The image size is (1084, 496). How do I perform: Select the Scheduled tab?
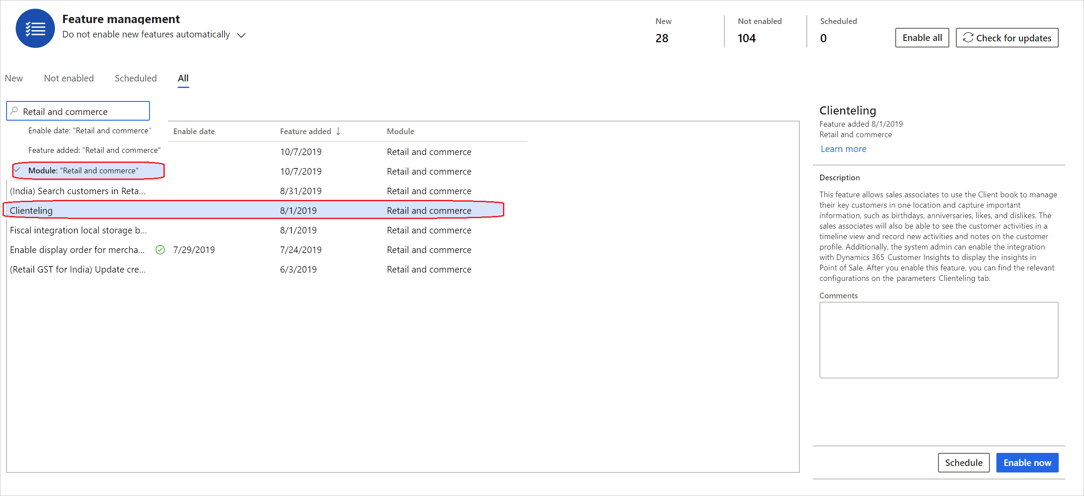pyautogui.click(x=136, y=78)
